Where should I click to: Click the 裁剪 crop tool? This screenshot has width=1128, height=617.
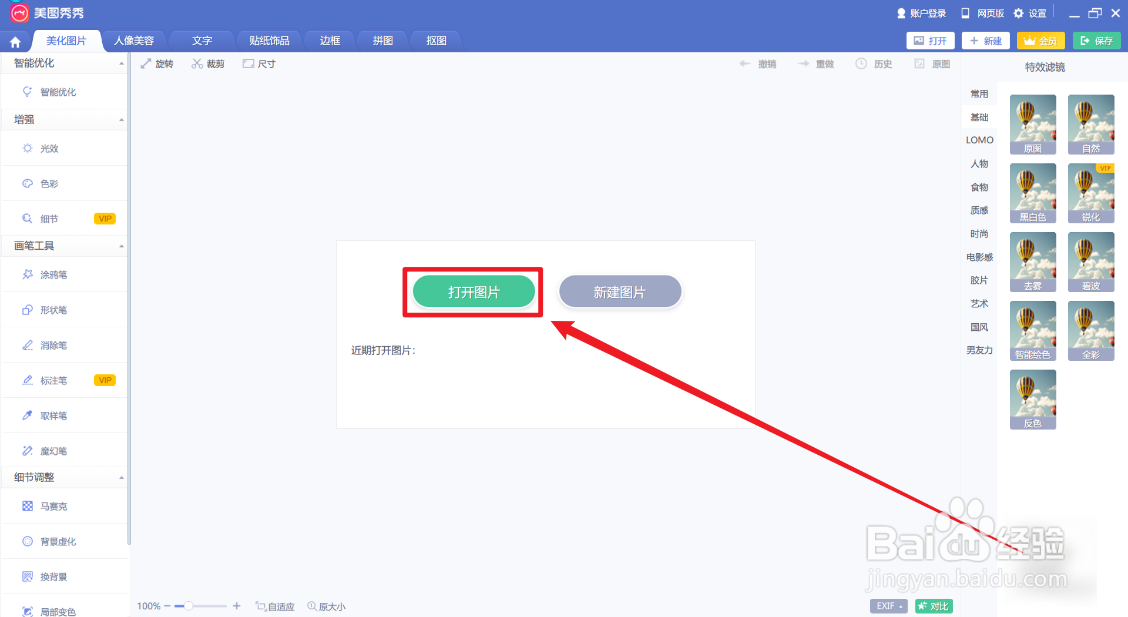point(208,63)
